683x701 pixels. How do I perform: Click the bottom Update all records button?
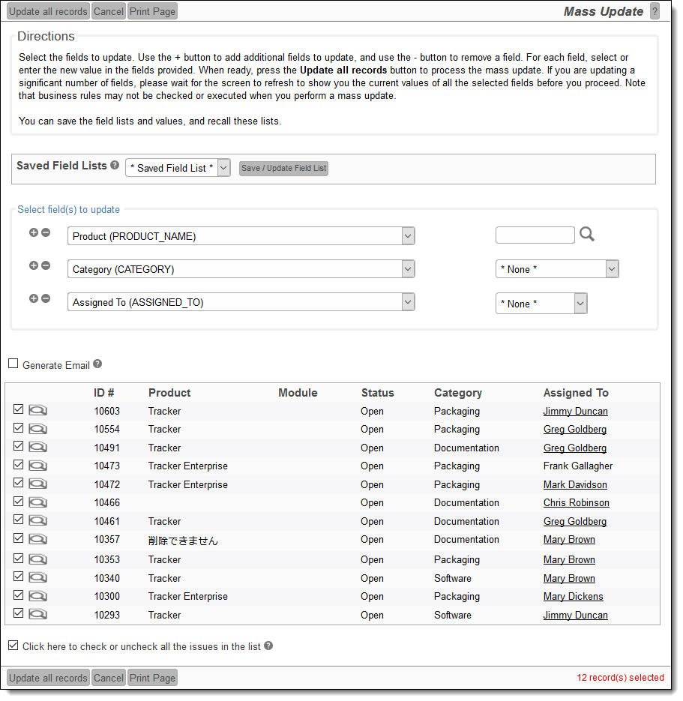[x=48, y=678]
